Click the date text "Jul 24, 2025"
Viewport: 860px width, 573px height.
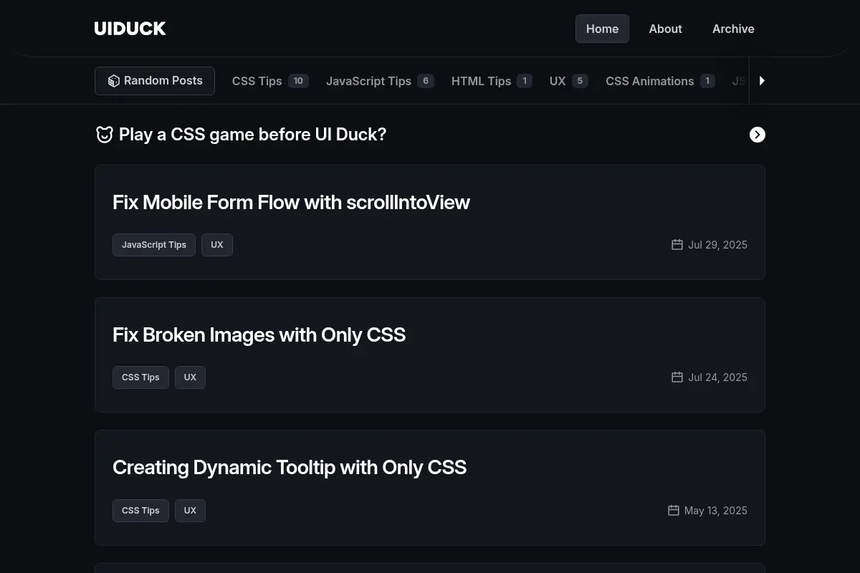(x=717, y=377)
